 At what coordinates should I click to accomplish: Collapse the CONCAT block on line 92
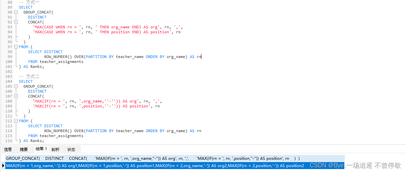coord(16,22)
